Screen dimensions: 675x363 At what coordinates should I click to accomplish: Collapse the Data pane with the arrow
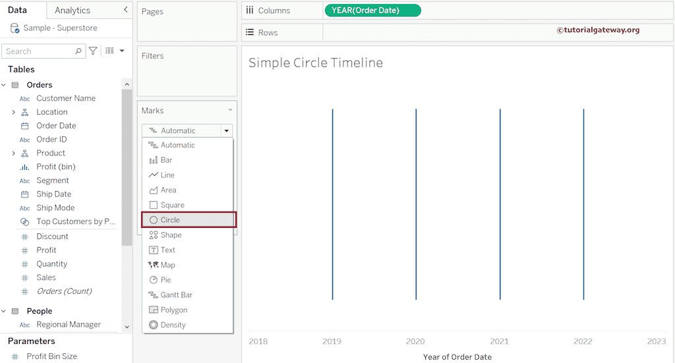[126, 10]
